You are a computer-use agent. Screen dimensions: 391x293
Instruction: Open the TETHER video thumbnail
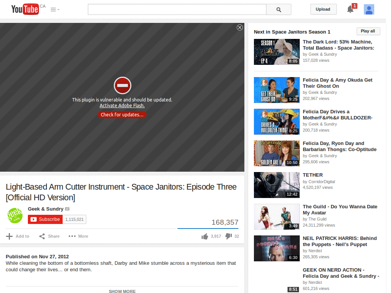tap(277, 185)
